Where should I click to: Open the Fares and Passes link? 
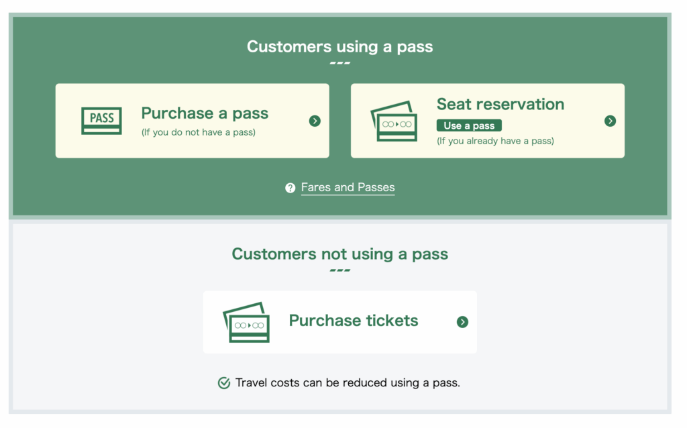click(x=348, y=188)
